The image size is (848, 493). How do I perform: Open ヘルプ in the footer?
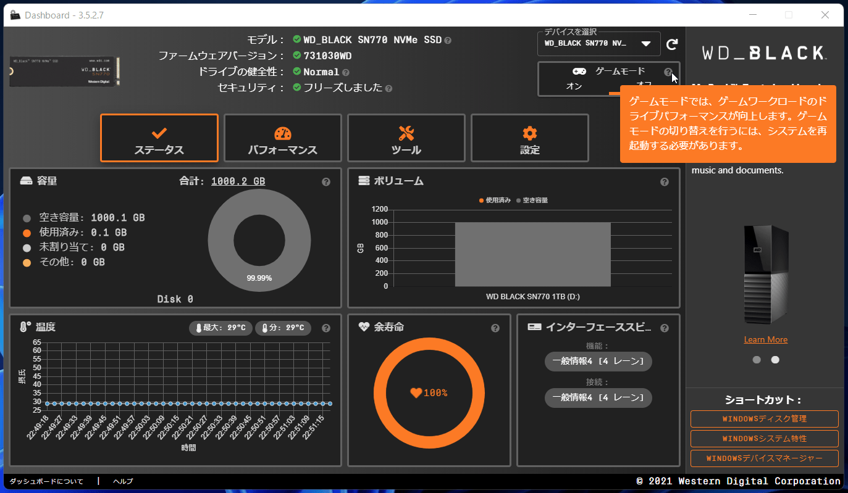[x=123, y=481]
